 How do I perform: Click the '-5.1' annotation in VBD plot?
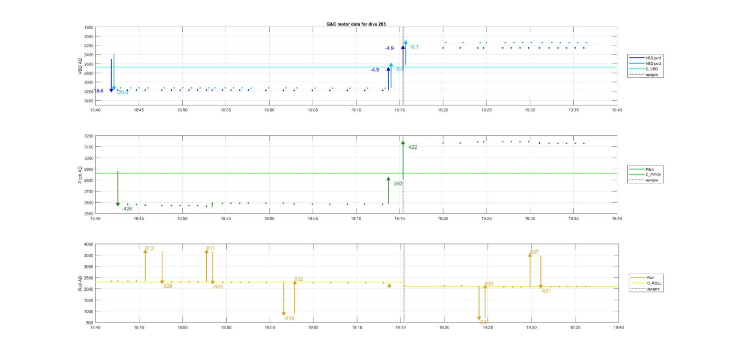(414, 47)
